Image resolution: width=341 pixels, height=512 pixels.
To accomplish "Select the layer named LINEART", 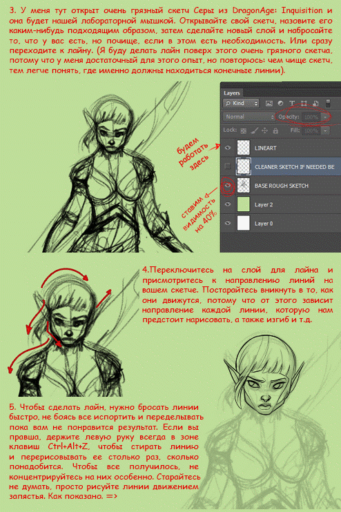I will [266, 148].
